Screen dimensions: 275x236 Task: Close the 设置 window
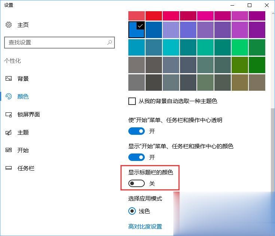[266, 5]
